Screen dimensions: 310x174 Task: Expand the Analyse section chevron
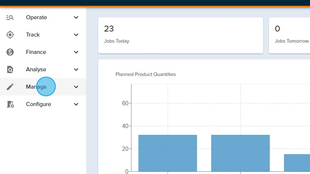76,69
